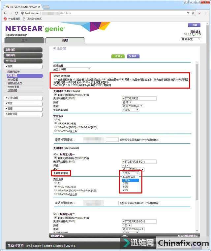
Task: Open the 设置向导 sidebar button
Action: [x=23, y=55]
